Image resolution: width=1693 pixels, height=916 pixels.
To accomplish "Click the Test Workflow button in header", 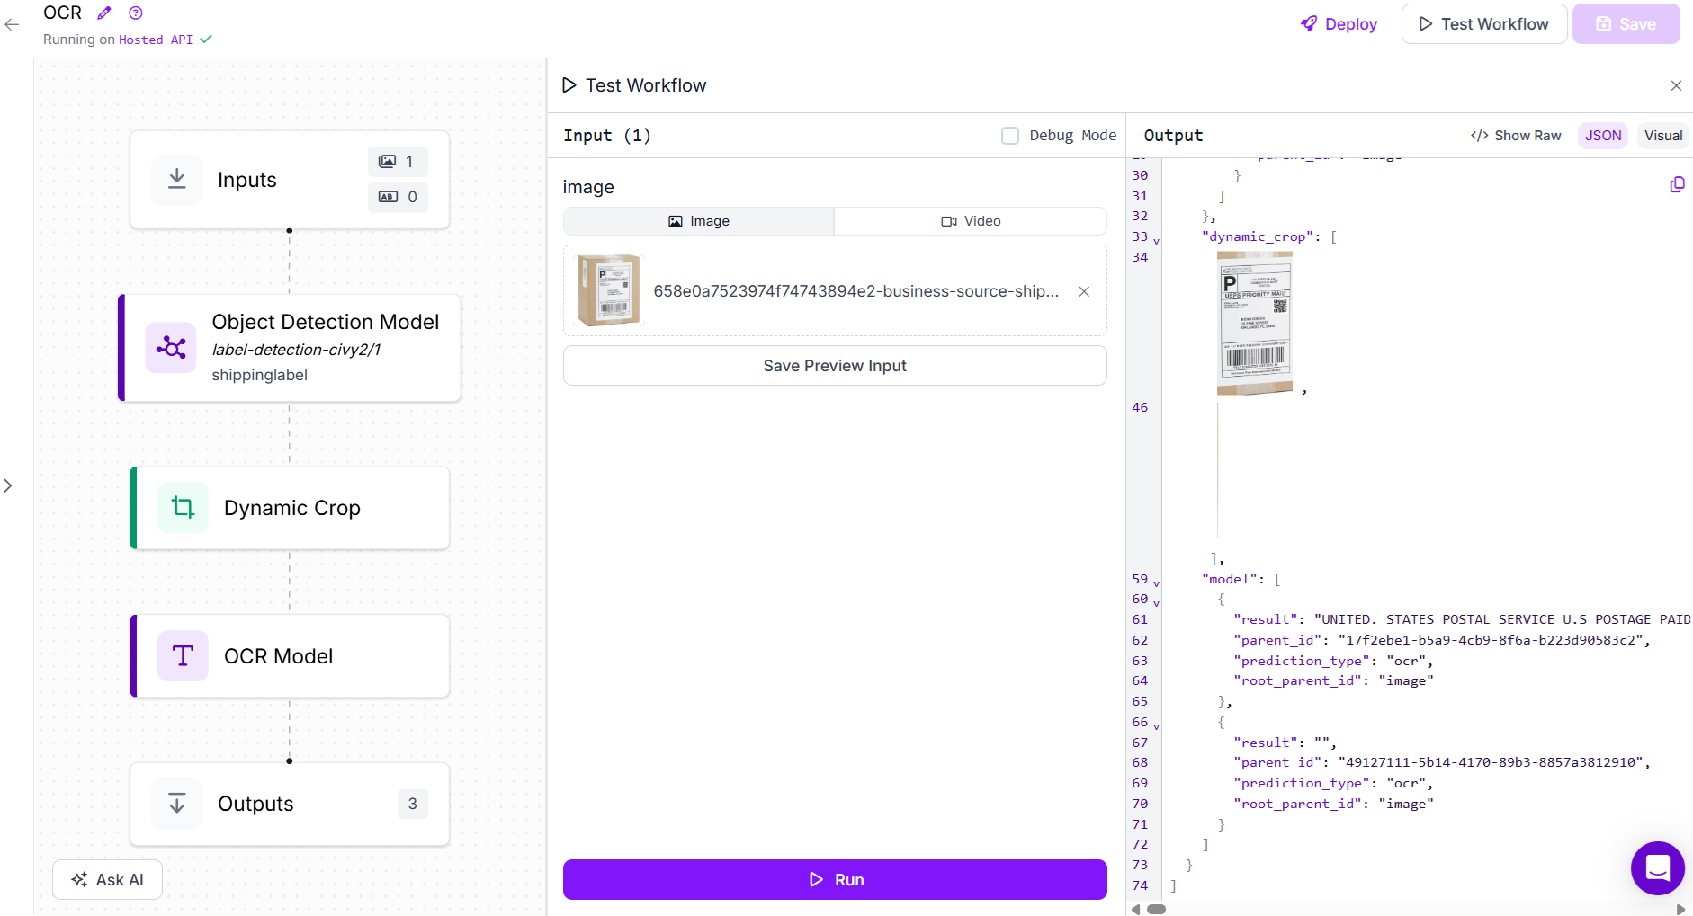I will pos(1484,24).
